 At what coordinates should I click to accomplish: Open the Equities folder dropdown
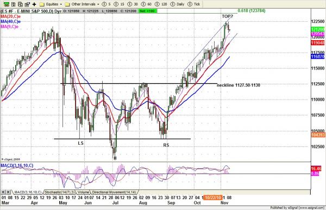51,4
